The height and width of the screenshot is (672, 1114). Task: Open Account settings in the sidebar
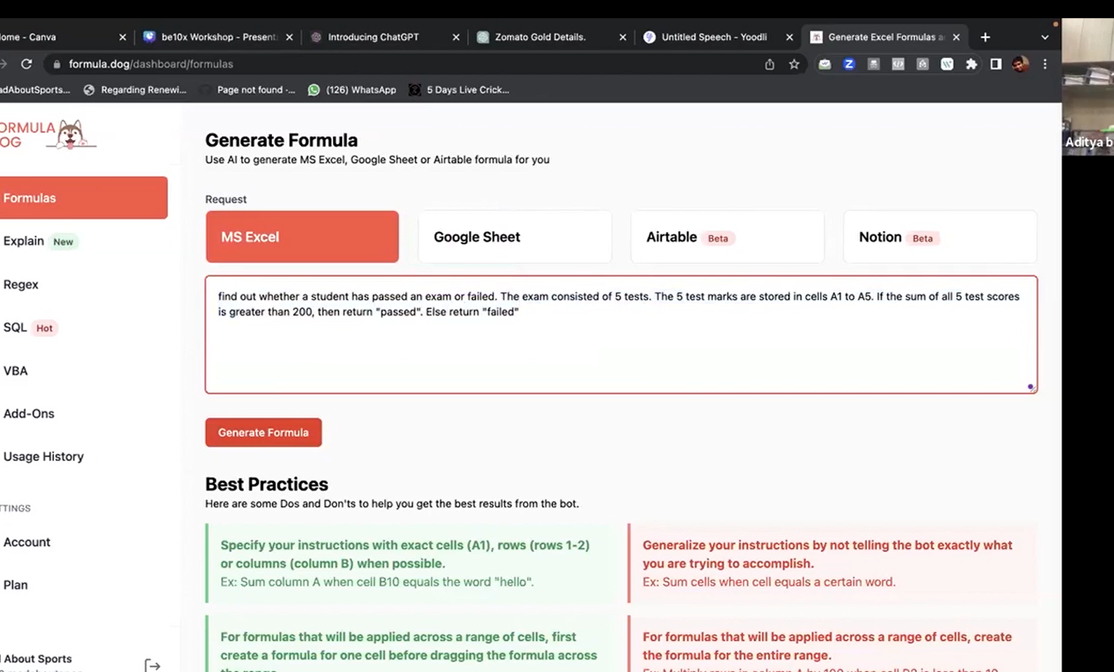27,542
